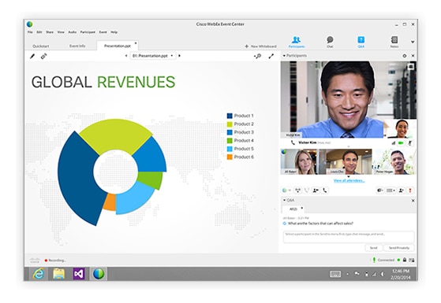Open the Audio menu
The width and height of the screenshot is (441, 303).
[x=73, y=32]
